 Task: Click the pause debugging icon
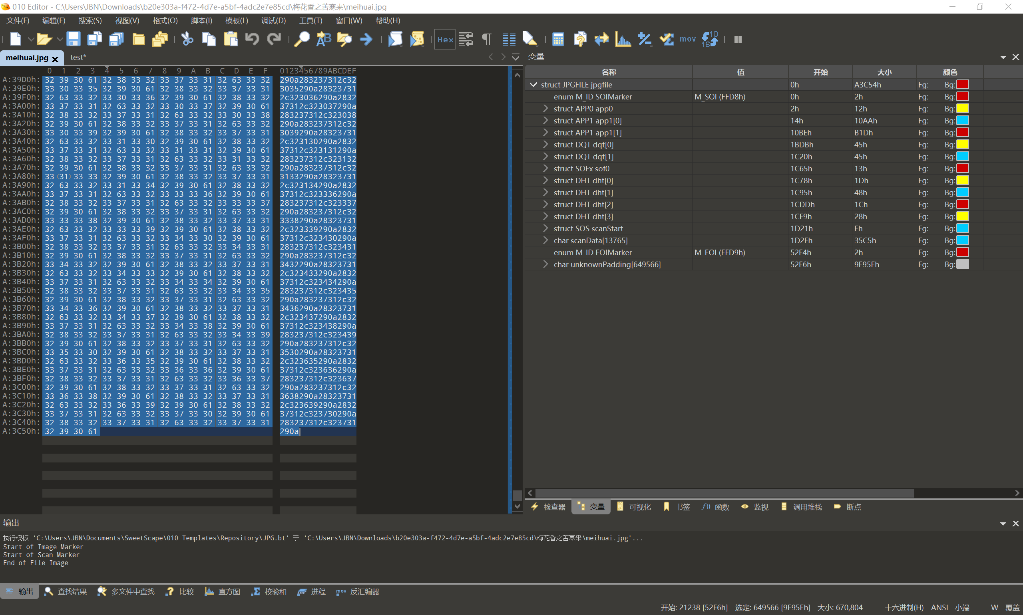pos(738,40)
